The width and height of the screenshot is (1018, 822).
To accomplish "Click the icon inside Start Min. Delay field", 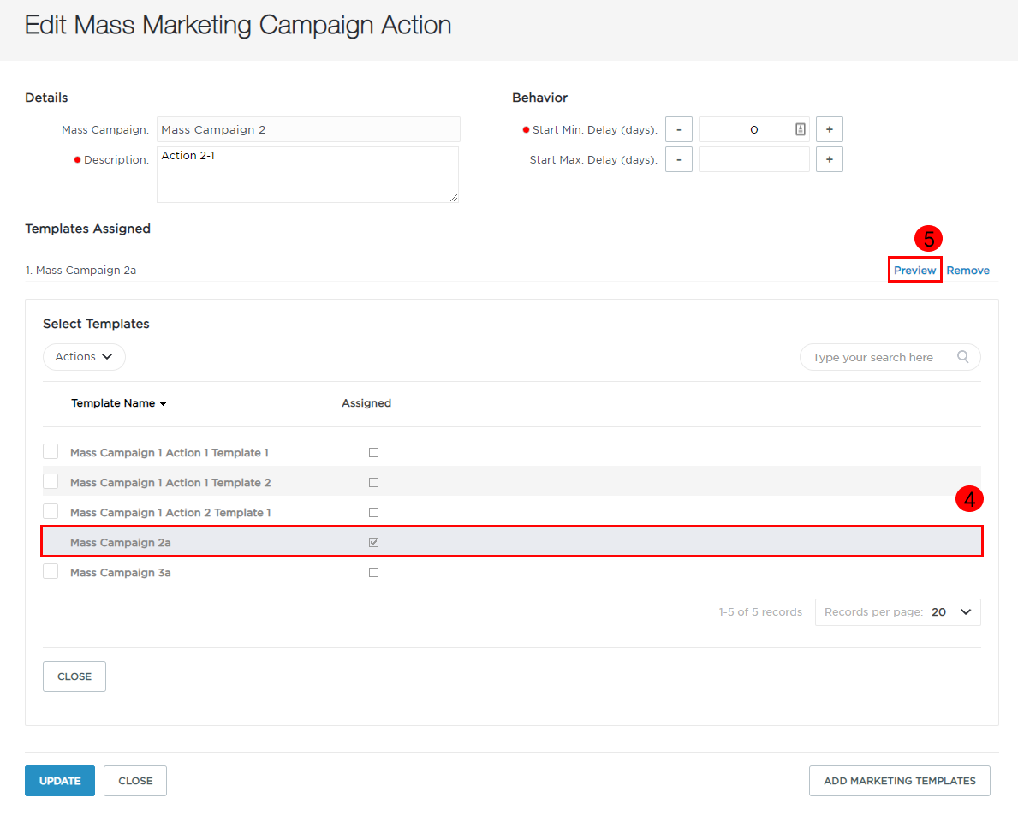I will pos(800,129).
